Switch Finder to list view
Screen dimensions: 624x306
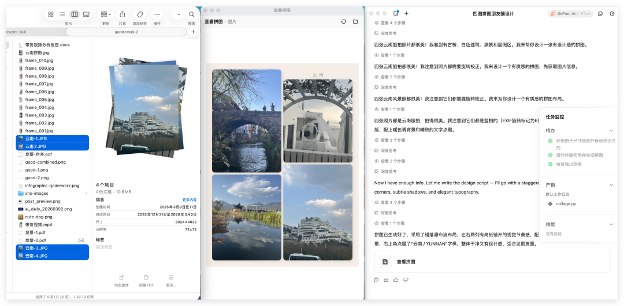point(62,14)
